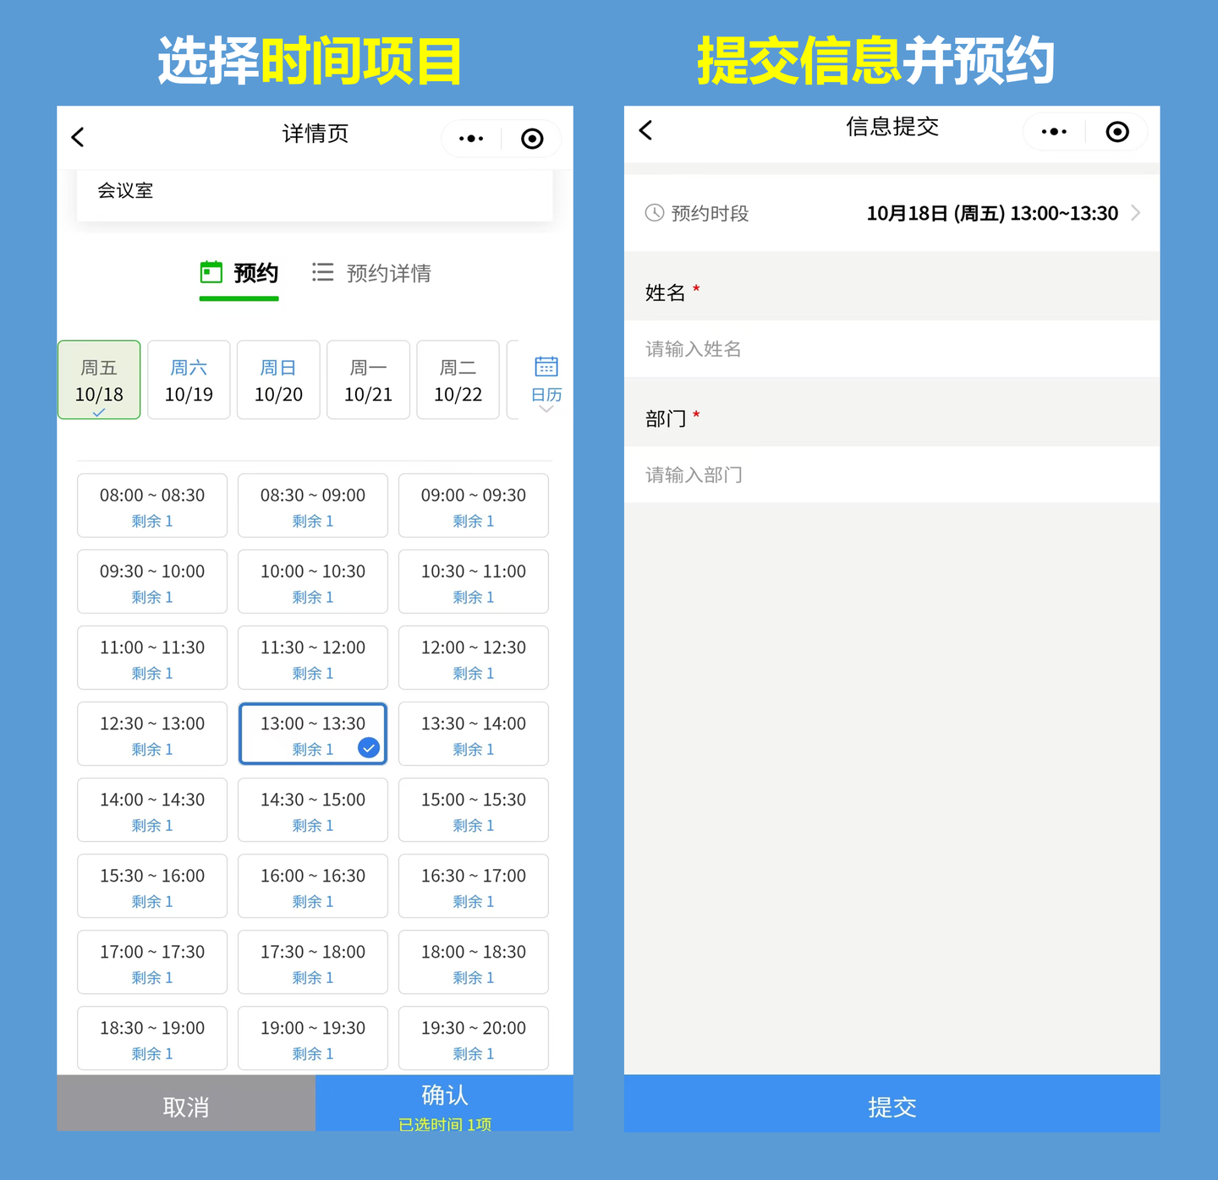Confirm selection with the 确认 button

tap(444, 1103)
